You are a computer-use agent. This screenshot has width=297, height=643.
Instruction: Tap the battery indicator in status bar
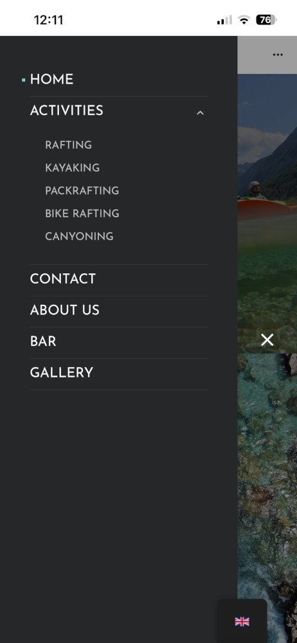pos(266,20)
